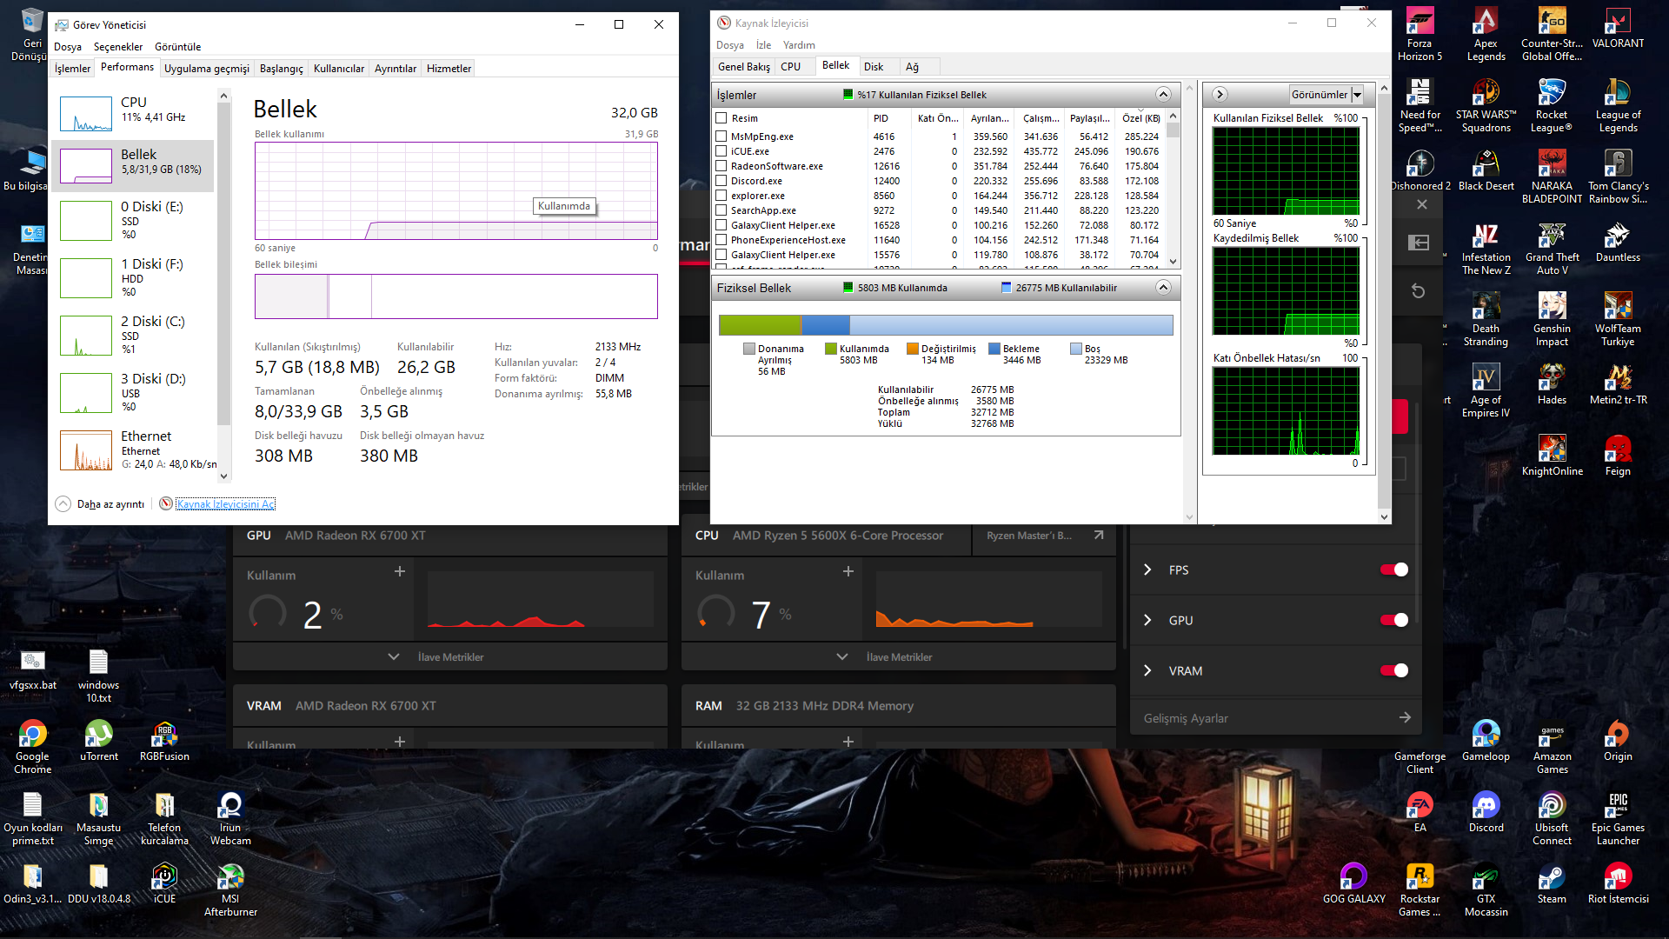This screenshot has height=939, width=1669.
Task: Expand GPU İlave Metrikler section
Action: coord(449,656)
